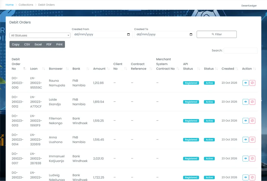Select amount 1,212.86 cell

click(x=98, y=83)
